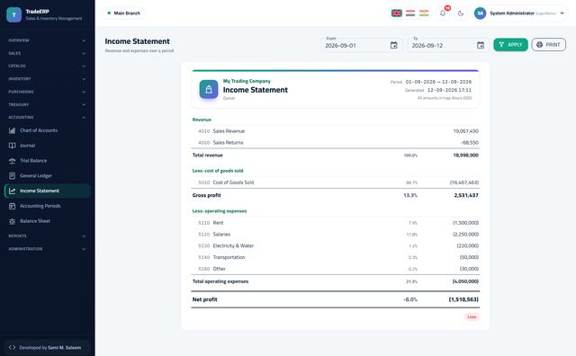Click the Accounting Periods calendar icon
The height and width of the screenshot is (356, 576).
click(x=12, y=206)
